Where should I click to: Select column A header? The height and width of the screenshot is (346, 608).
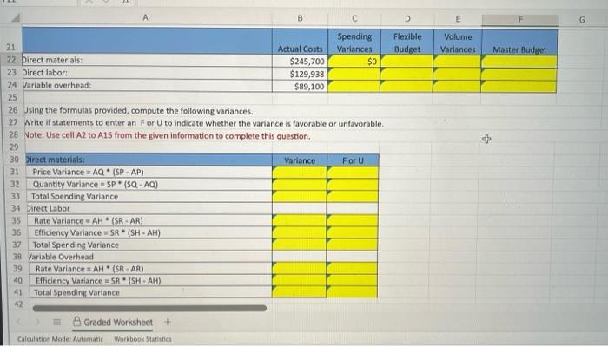coord(145,18)
